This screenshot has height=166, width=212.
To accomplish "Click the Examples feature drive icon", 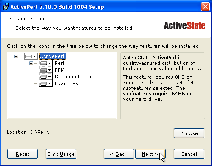I will point(45,83).
